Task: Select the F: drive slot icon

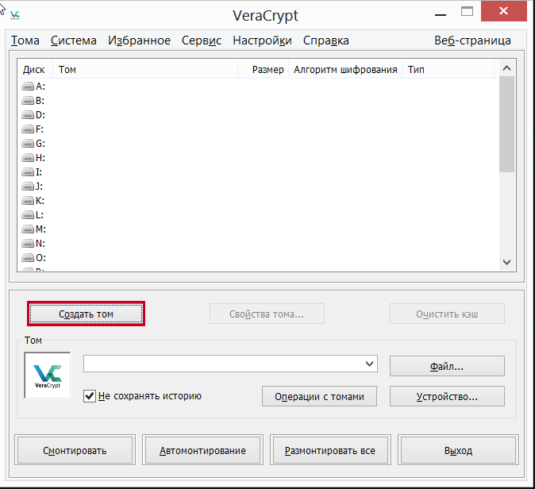Action: point(28,129)
